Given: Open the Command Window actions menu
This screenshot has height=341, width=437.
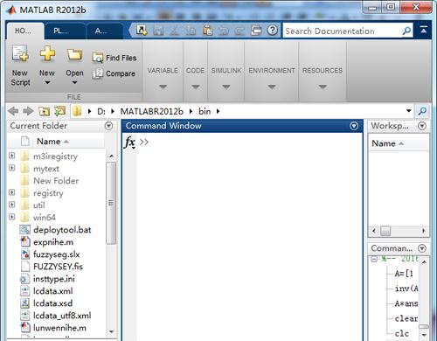Looking at the screenshot, I should point(354,126).
